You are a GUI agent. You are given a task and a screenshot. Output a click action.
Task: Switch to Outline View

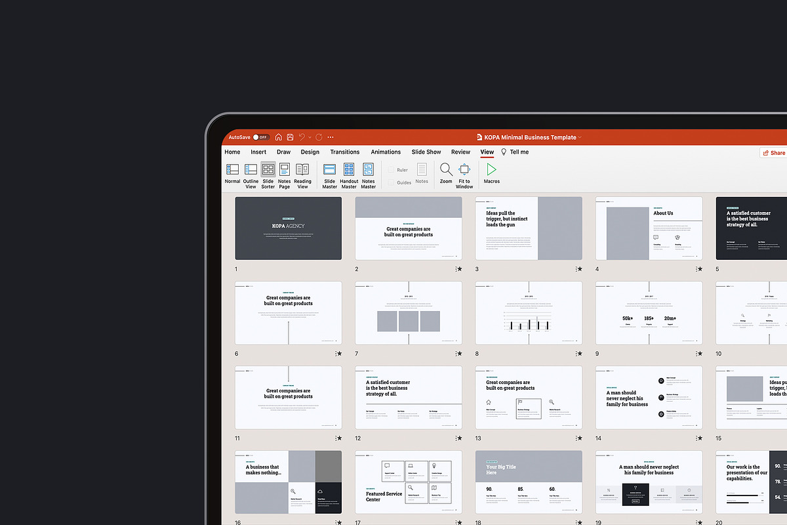point(251,176)
